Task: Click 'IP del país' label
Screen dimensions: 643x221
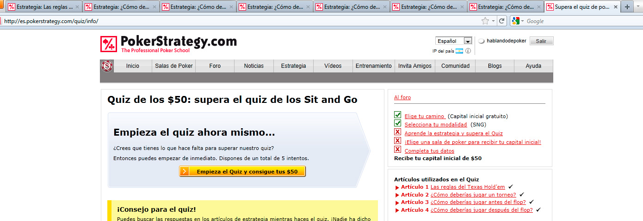Action: click(443, 51)
